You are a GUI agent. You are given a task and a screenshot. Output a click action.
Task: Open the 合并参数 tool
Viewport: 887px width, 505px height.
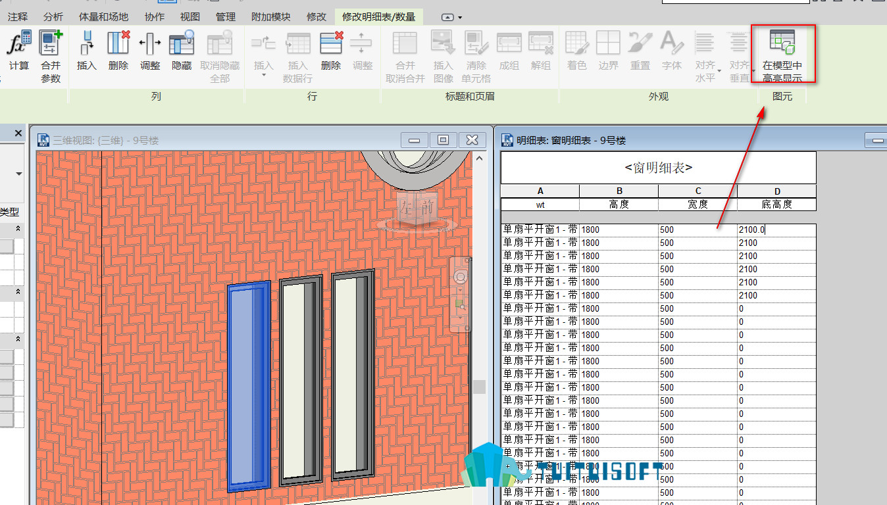coord(51,57)
